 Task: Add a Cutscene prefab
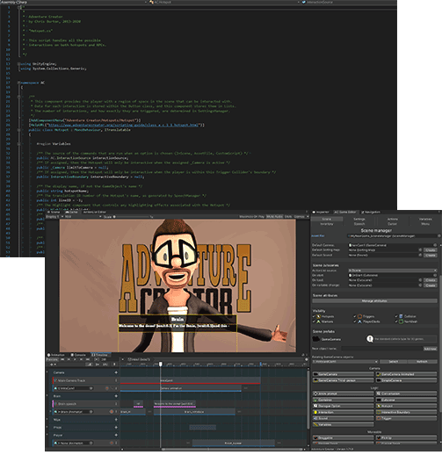click(406, 400)
